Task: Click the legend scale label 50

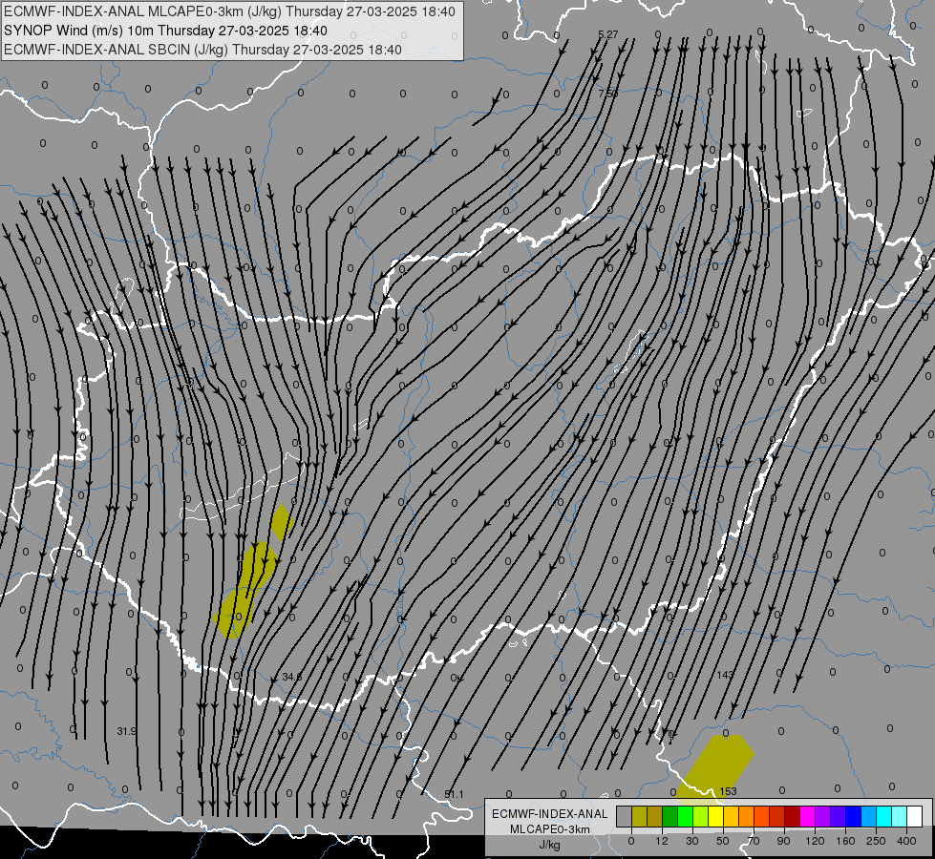Action: tap(723, 841)
